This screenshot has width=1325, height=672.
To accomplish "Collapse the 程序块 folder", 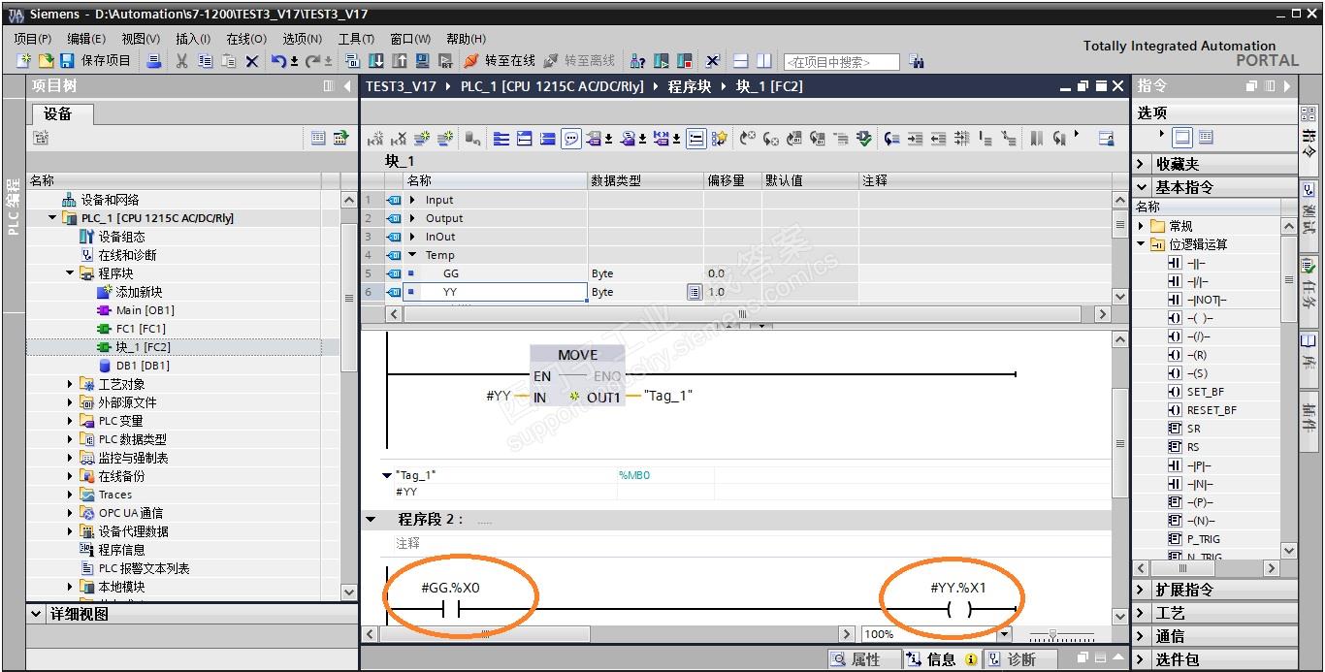I will point(70,273).
